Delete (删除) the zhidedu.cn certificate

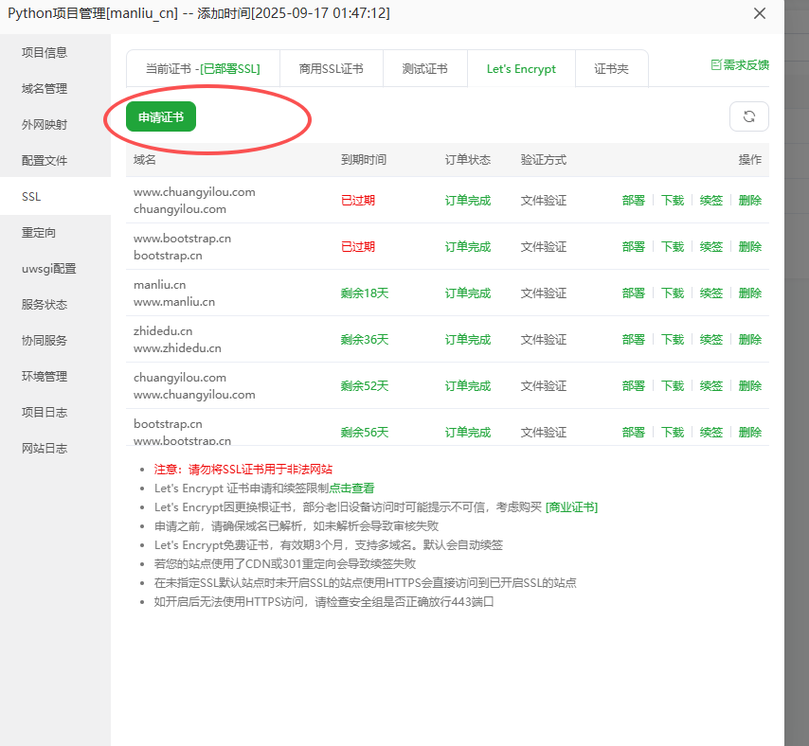point(749,339)
